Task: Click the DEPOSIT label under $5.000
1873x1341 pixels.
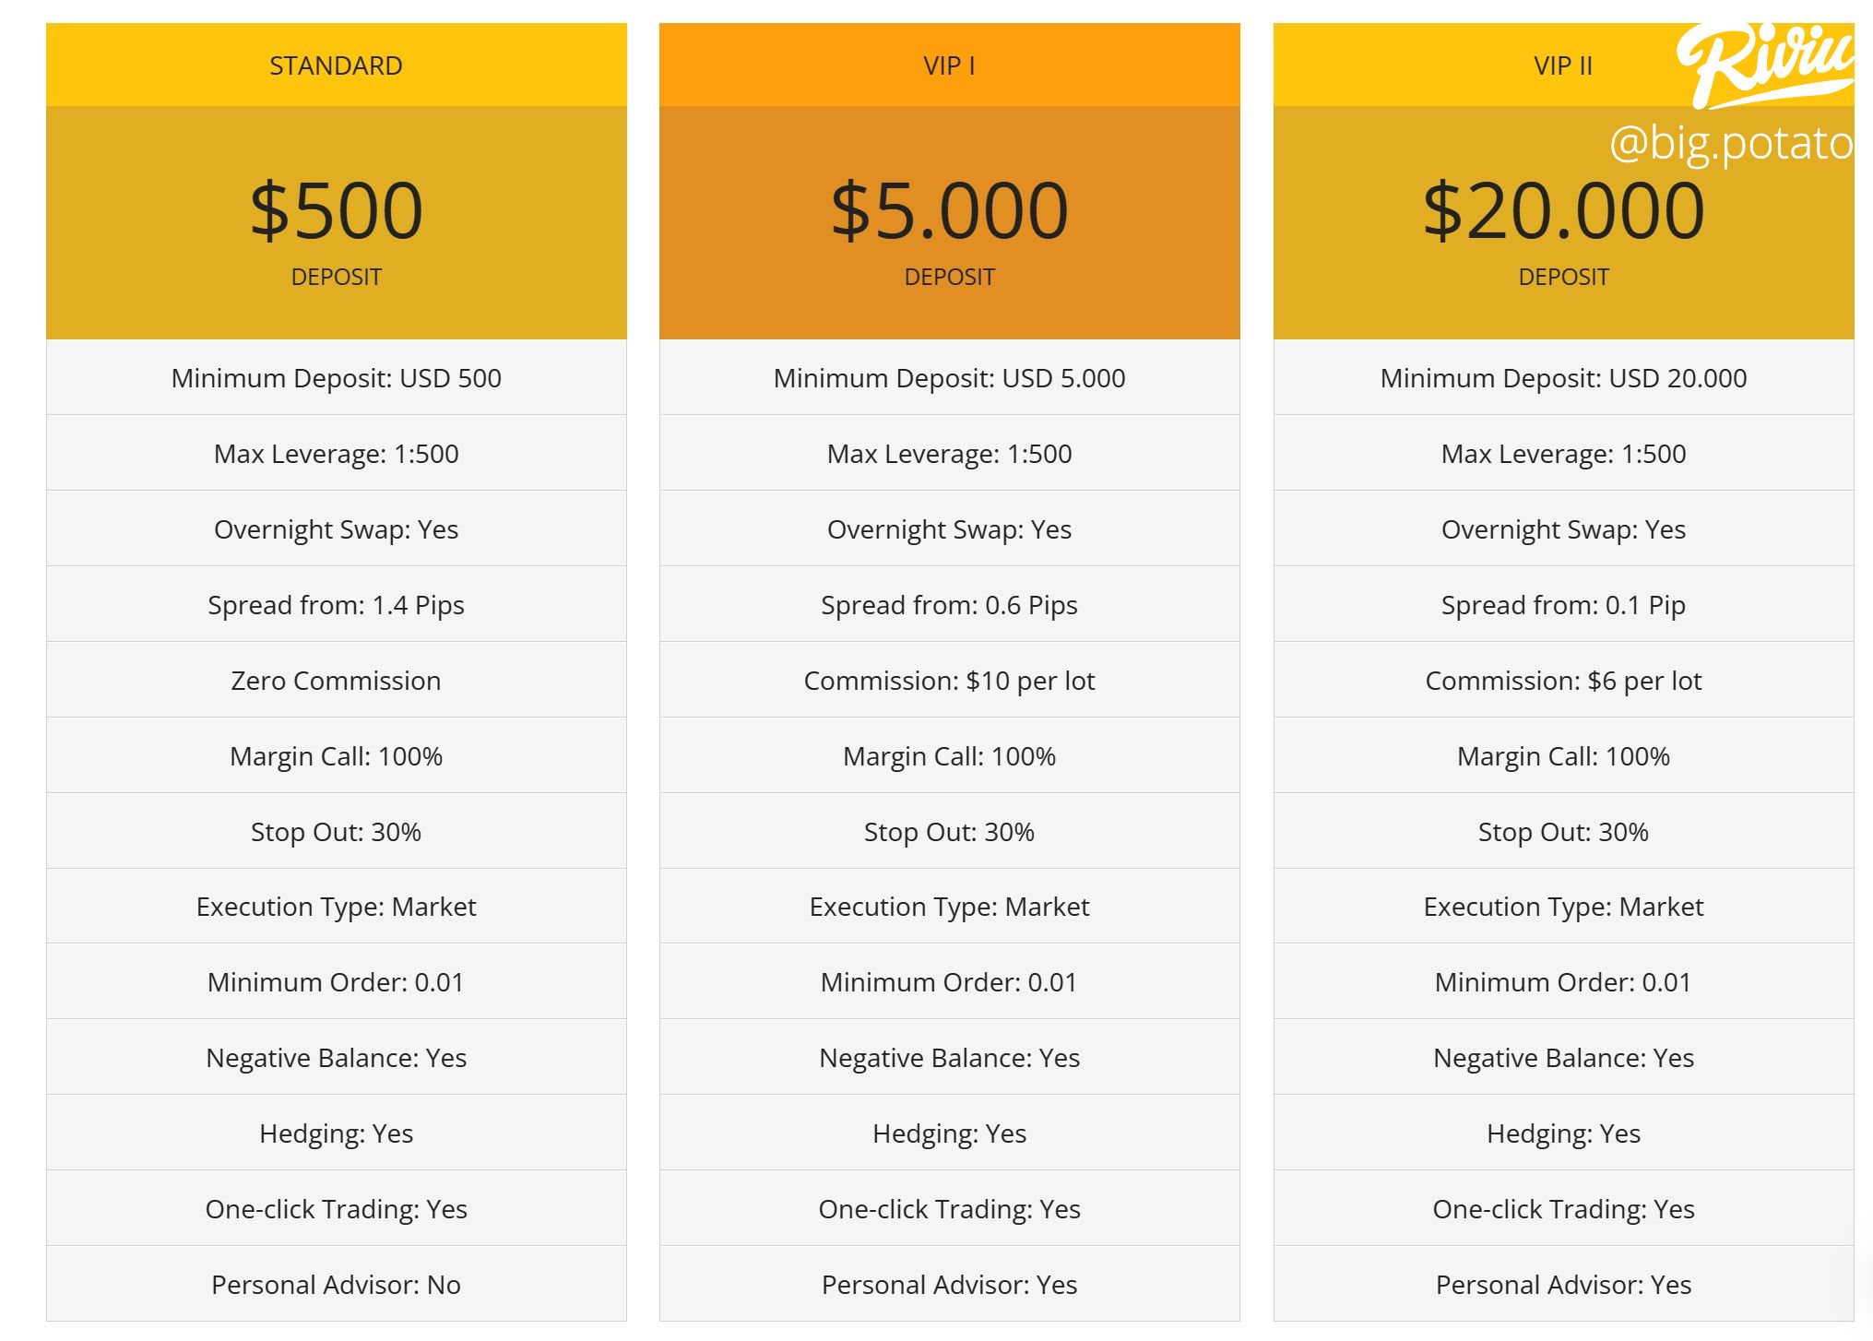Action: tap(949, 277)
